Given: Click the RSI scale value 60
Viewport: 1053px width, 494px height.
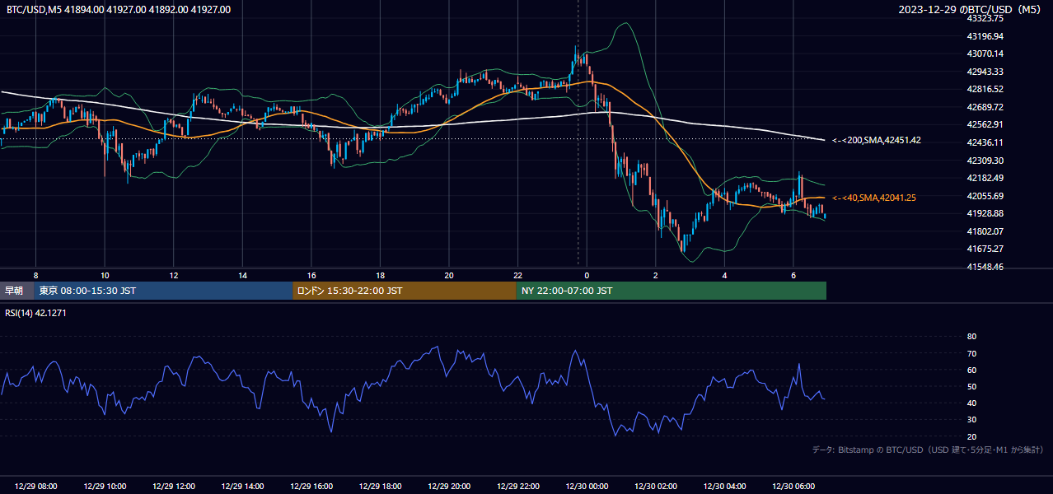Looking at the screenshot, I should click(971, 370).
